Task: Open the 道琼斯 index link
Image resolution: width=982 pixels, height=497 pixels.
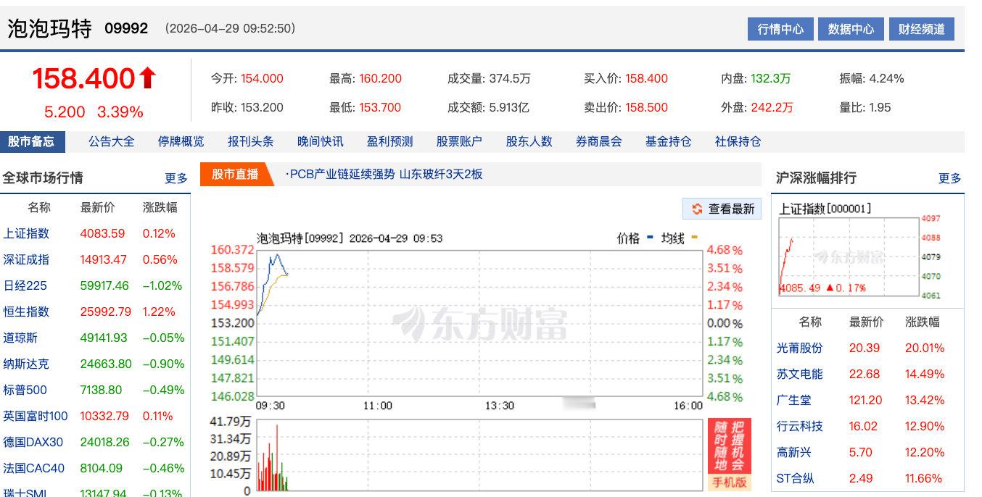Action: tap(21, 338)
